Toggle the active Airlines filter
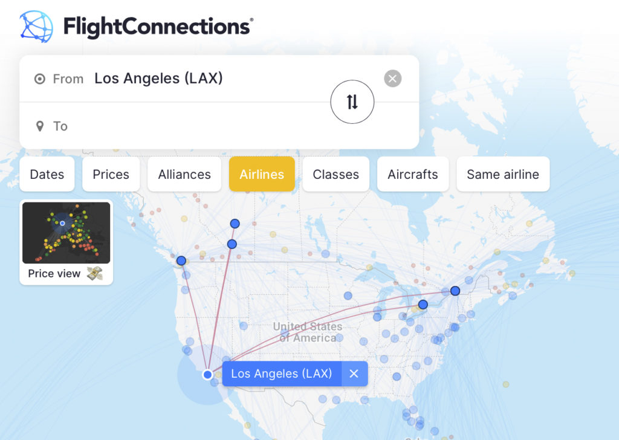Image resolution: width=619 pixels, height=440 pixels. 262,174
